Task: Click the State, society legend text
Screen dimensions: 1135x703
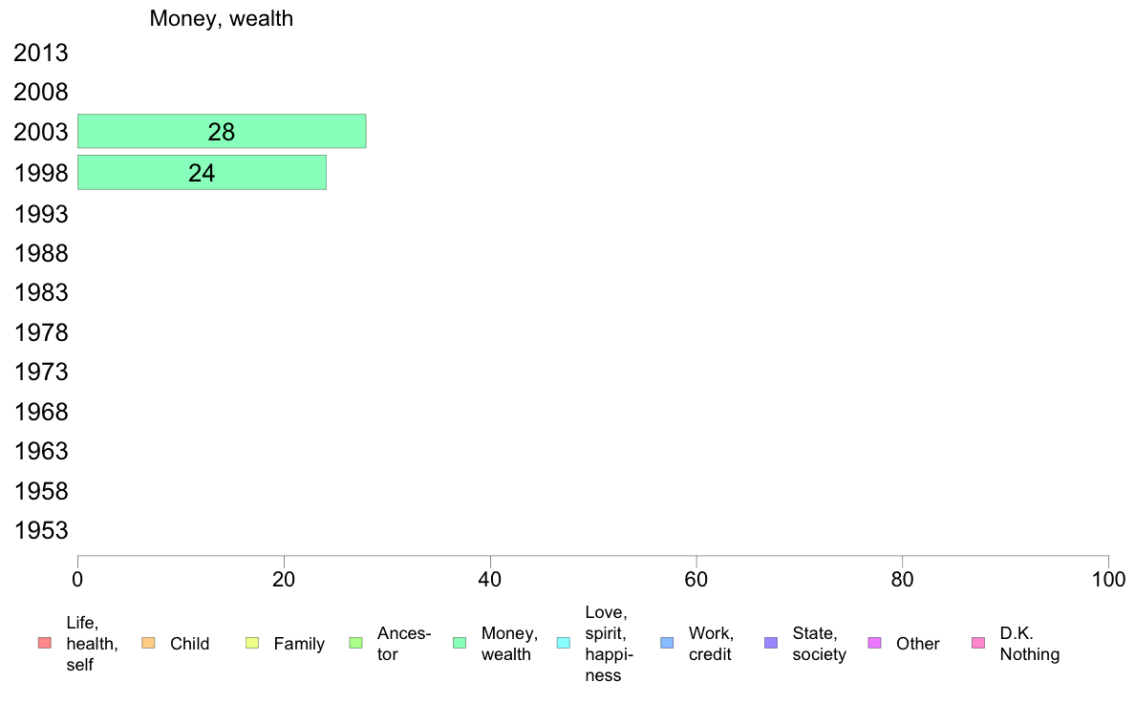Action: (x=819, y=644)
